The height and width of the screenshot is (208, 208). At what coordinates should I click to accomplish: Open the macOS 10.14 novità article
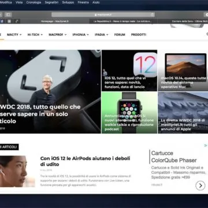(184, 83)
